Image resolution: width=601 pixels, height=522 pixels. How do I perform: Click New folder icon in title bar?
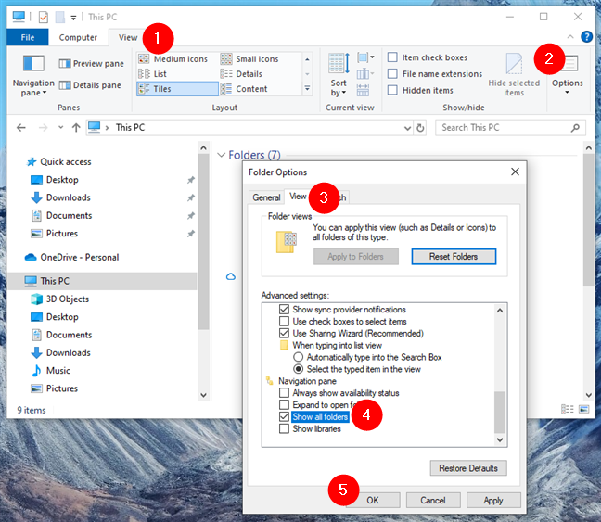click(60, 17)
